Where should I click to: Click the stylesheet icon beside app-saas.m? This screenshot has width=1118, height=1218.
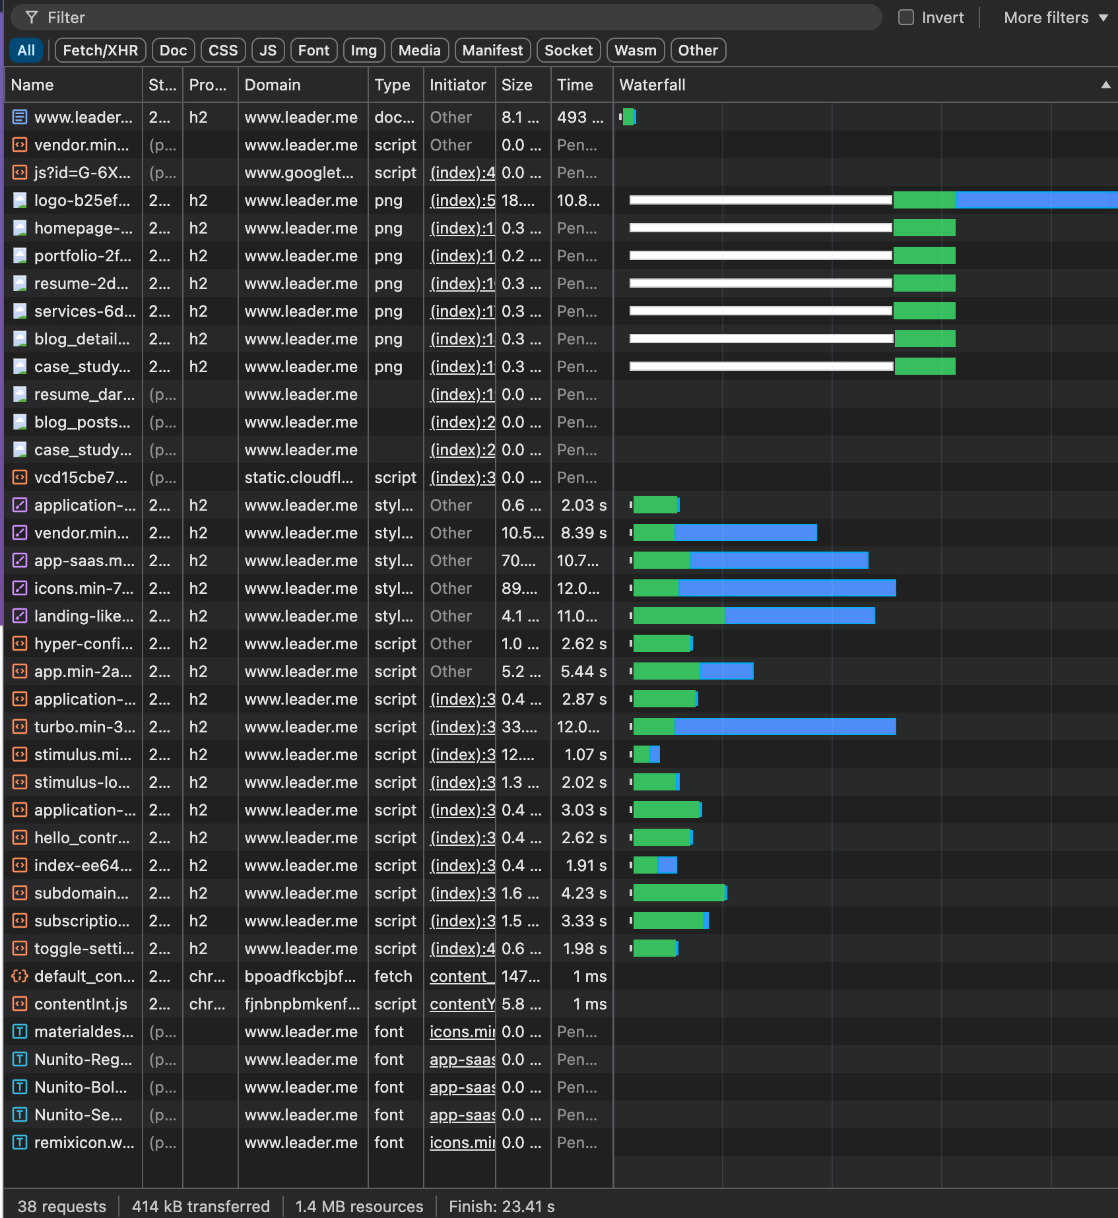(20, 561)
